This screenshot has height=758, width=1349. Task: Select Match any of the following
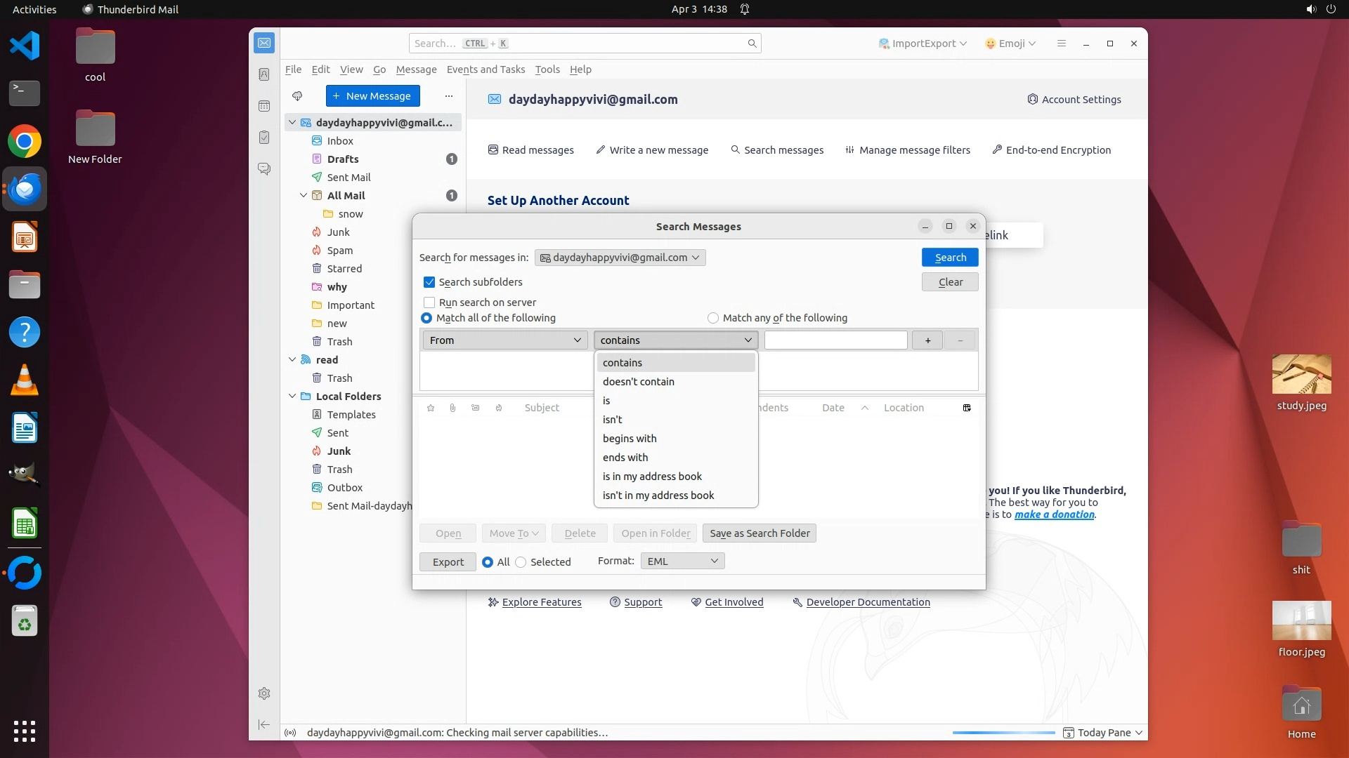(x=713, y=318)
